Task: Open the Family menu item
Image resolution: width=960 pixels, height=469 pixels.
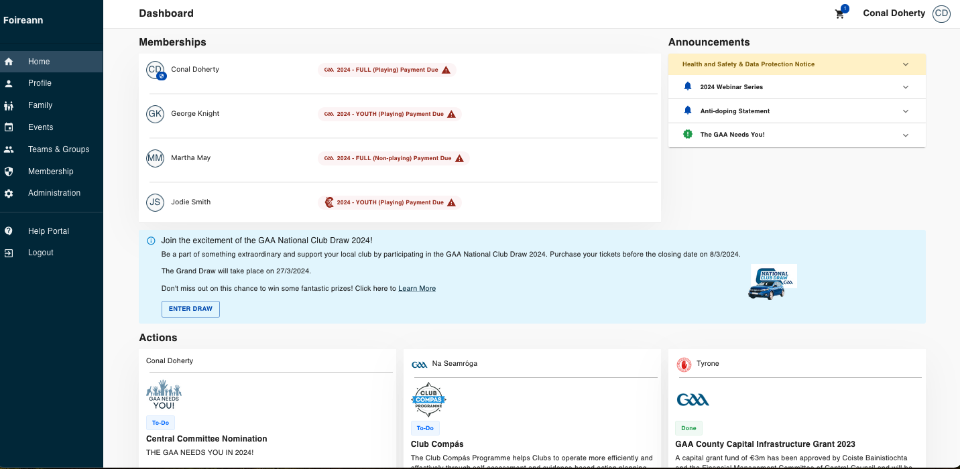Action: (x=52, y=105)
